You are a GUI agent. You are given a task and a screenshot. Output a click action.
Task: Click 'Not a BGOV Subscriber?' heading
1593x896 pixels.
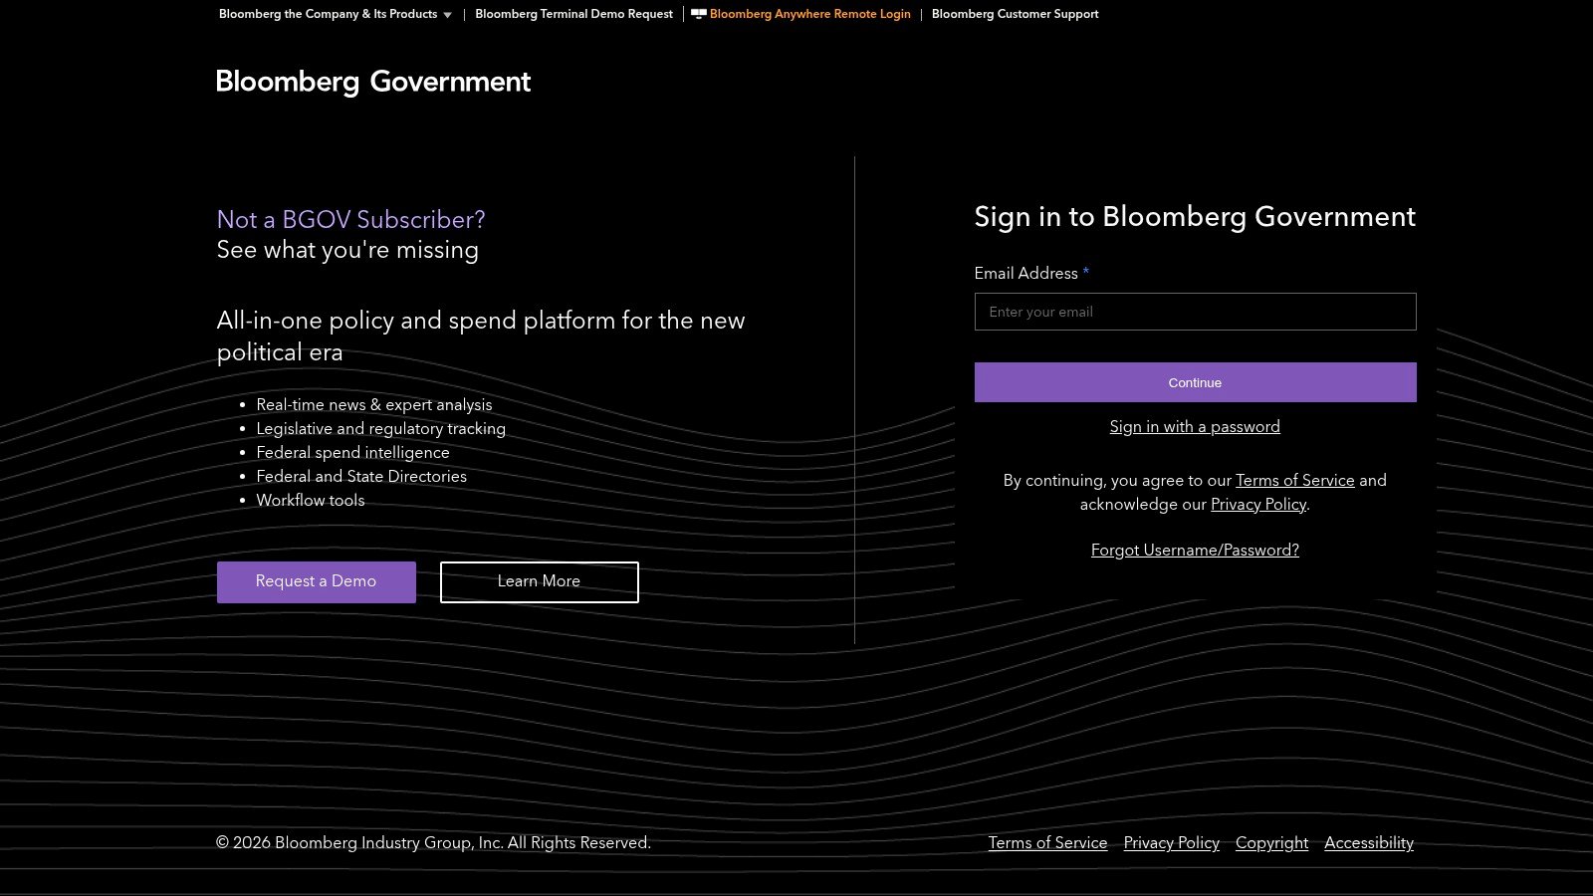351,220
